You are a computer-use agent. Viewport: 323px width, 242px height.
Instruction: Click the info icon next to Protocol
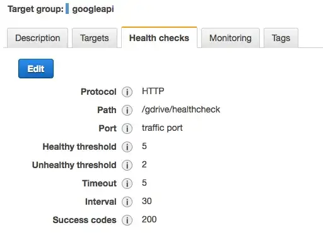[x=127, y=92]
